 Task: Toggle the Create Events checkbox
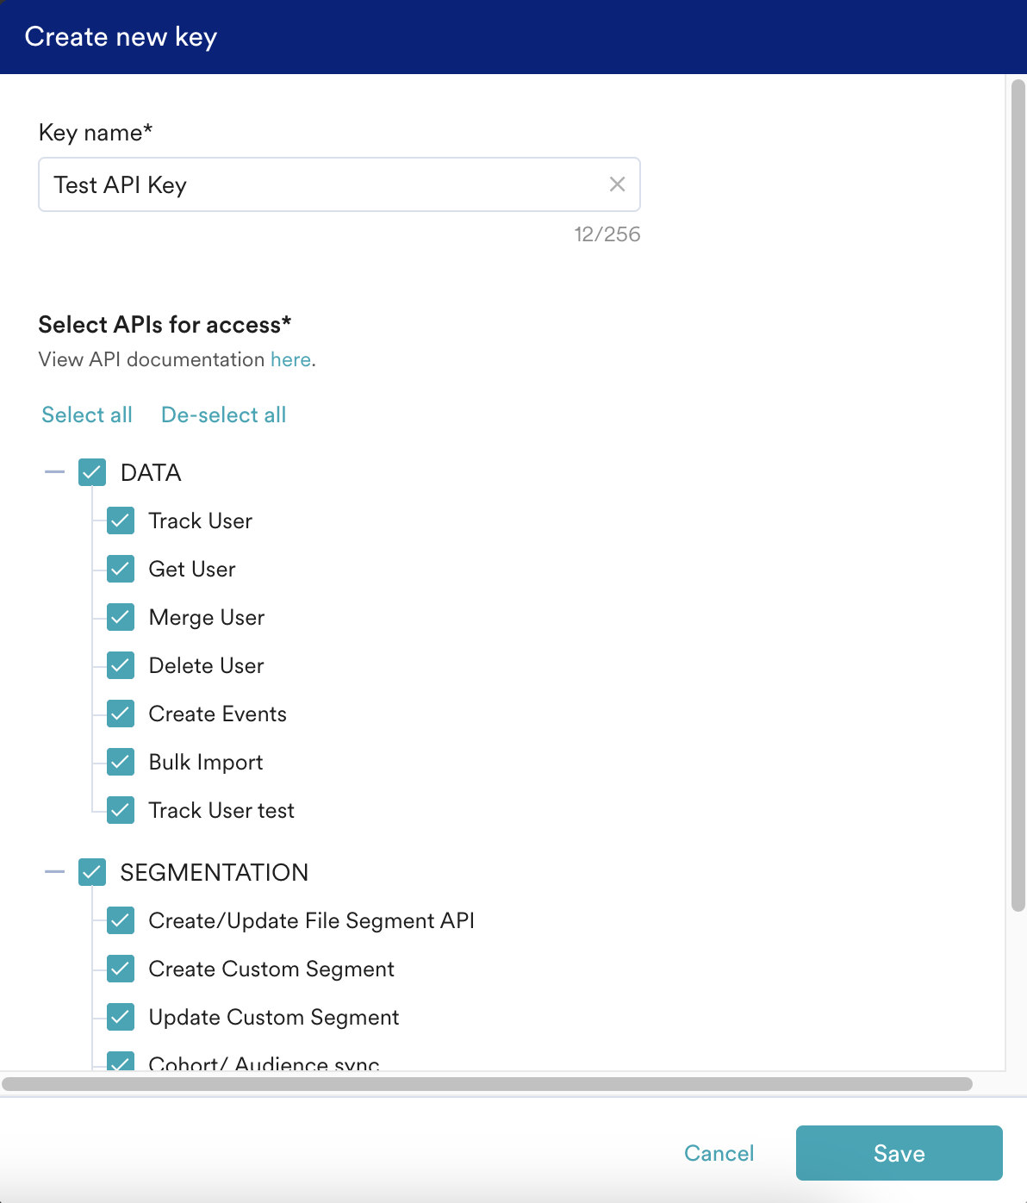pos(121,714)
